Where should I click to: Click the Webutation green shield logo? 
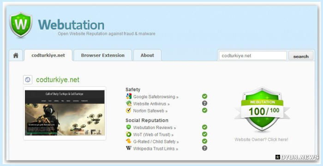click(21, 24)
